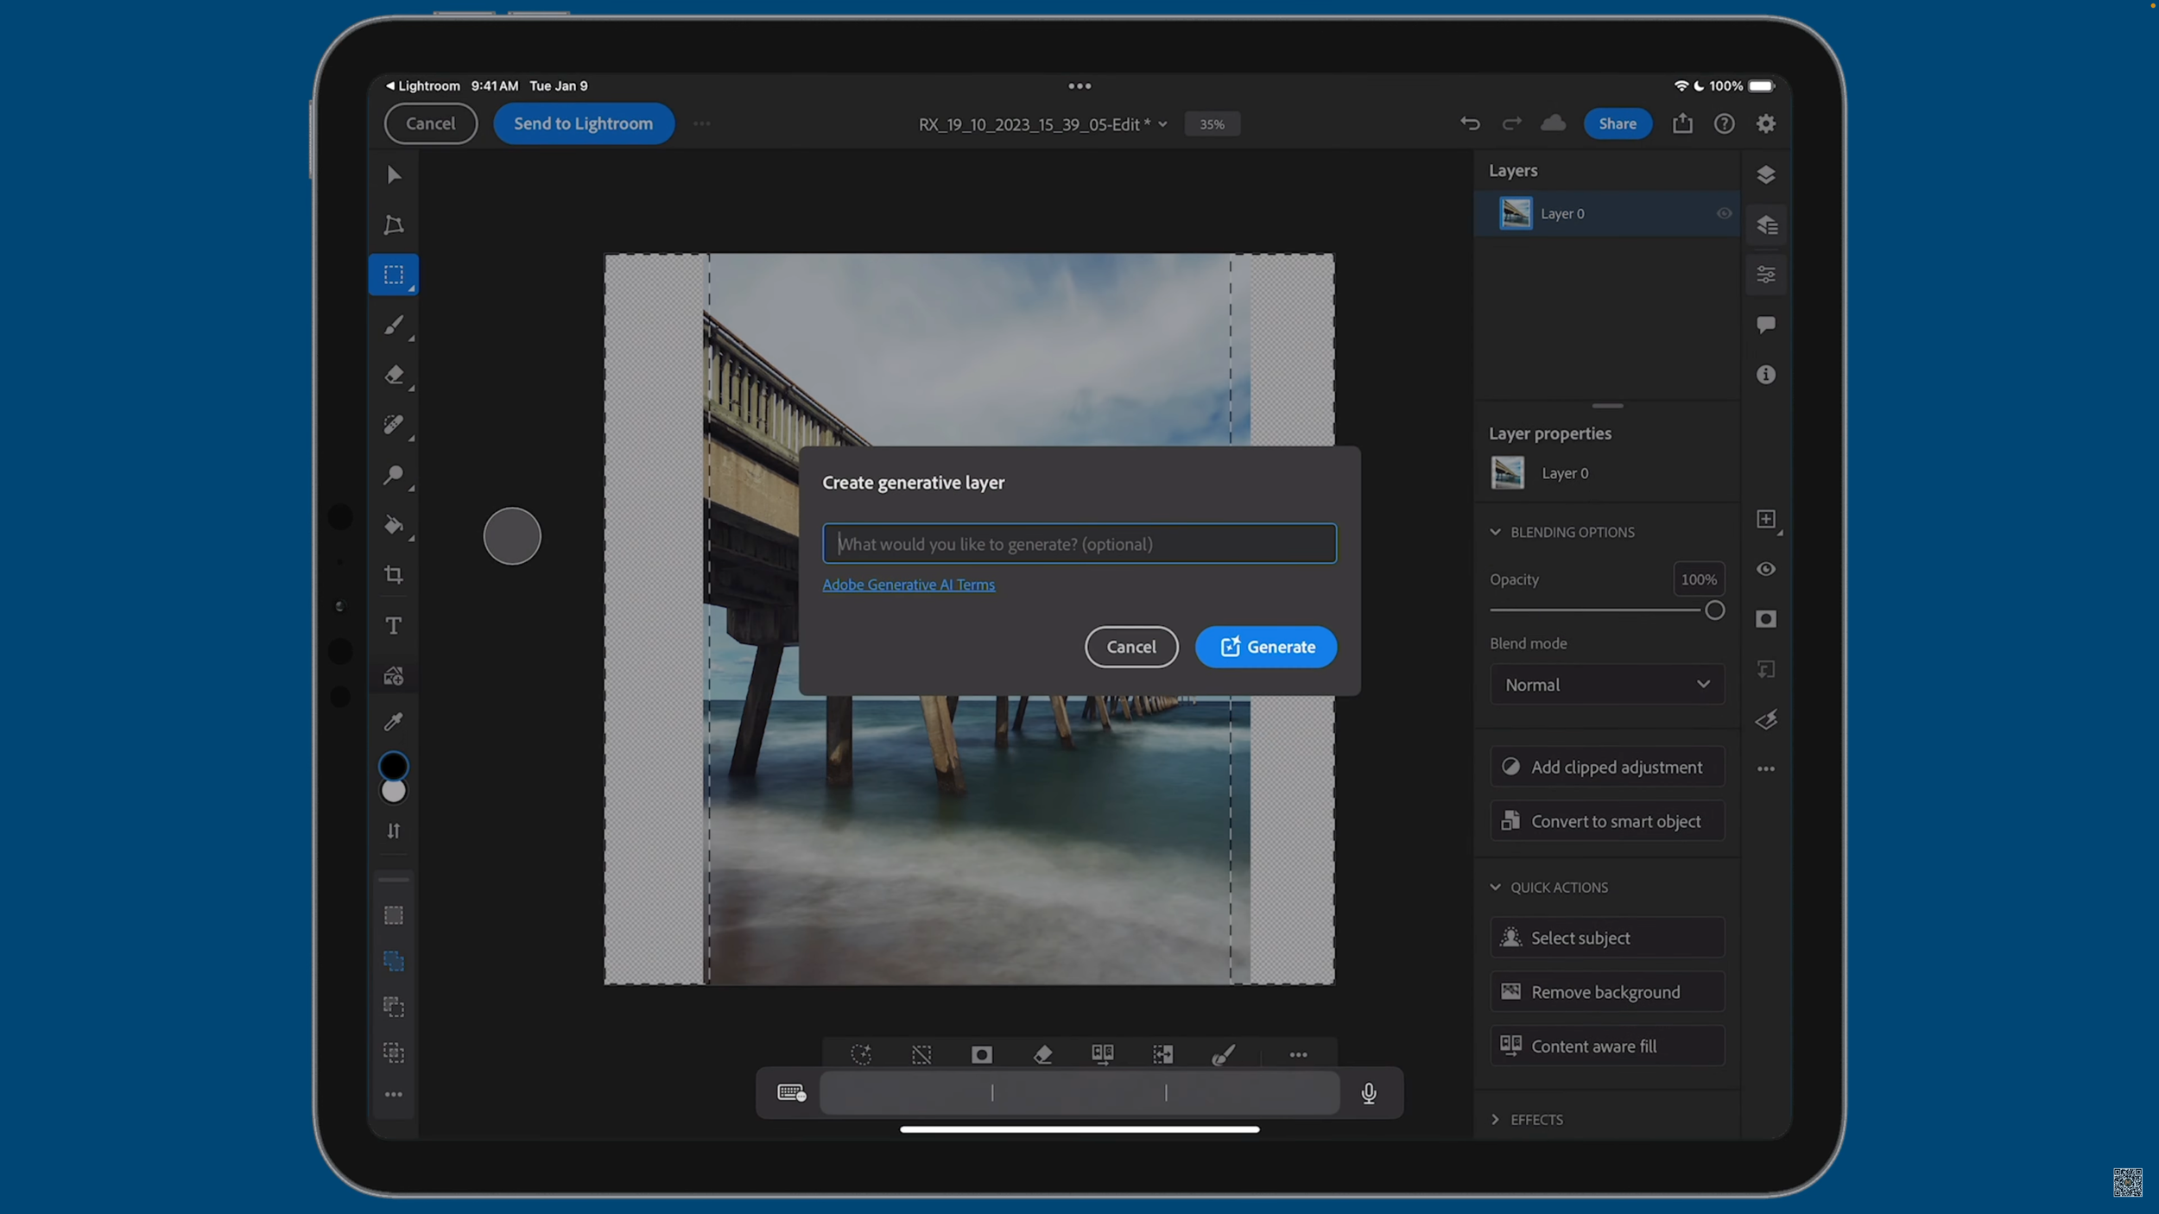Viewport: 2159px width, 1214px height.
Task: Pick the Eyedropper tool
Action: point(394,722)
